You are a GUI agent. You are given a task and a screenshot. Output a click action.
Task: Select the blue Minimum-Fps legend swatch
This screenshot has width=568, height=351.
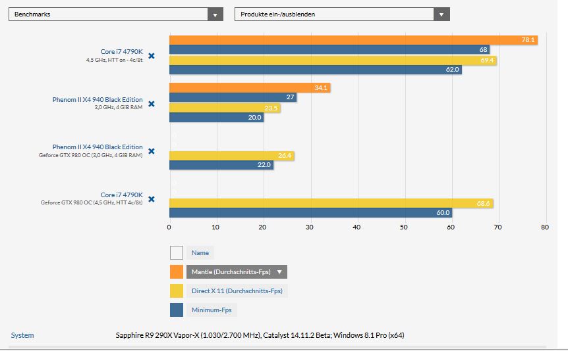[177, 310]
